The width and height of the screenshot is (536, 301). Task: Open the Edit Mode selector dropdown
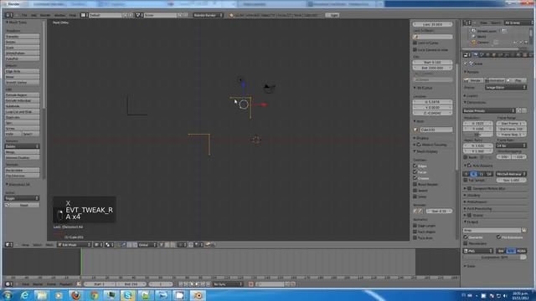point(75,245)
